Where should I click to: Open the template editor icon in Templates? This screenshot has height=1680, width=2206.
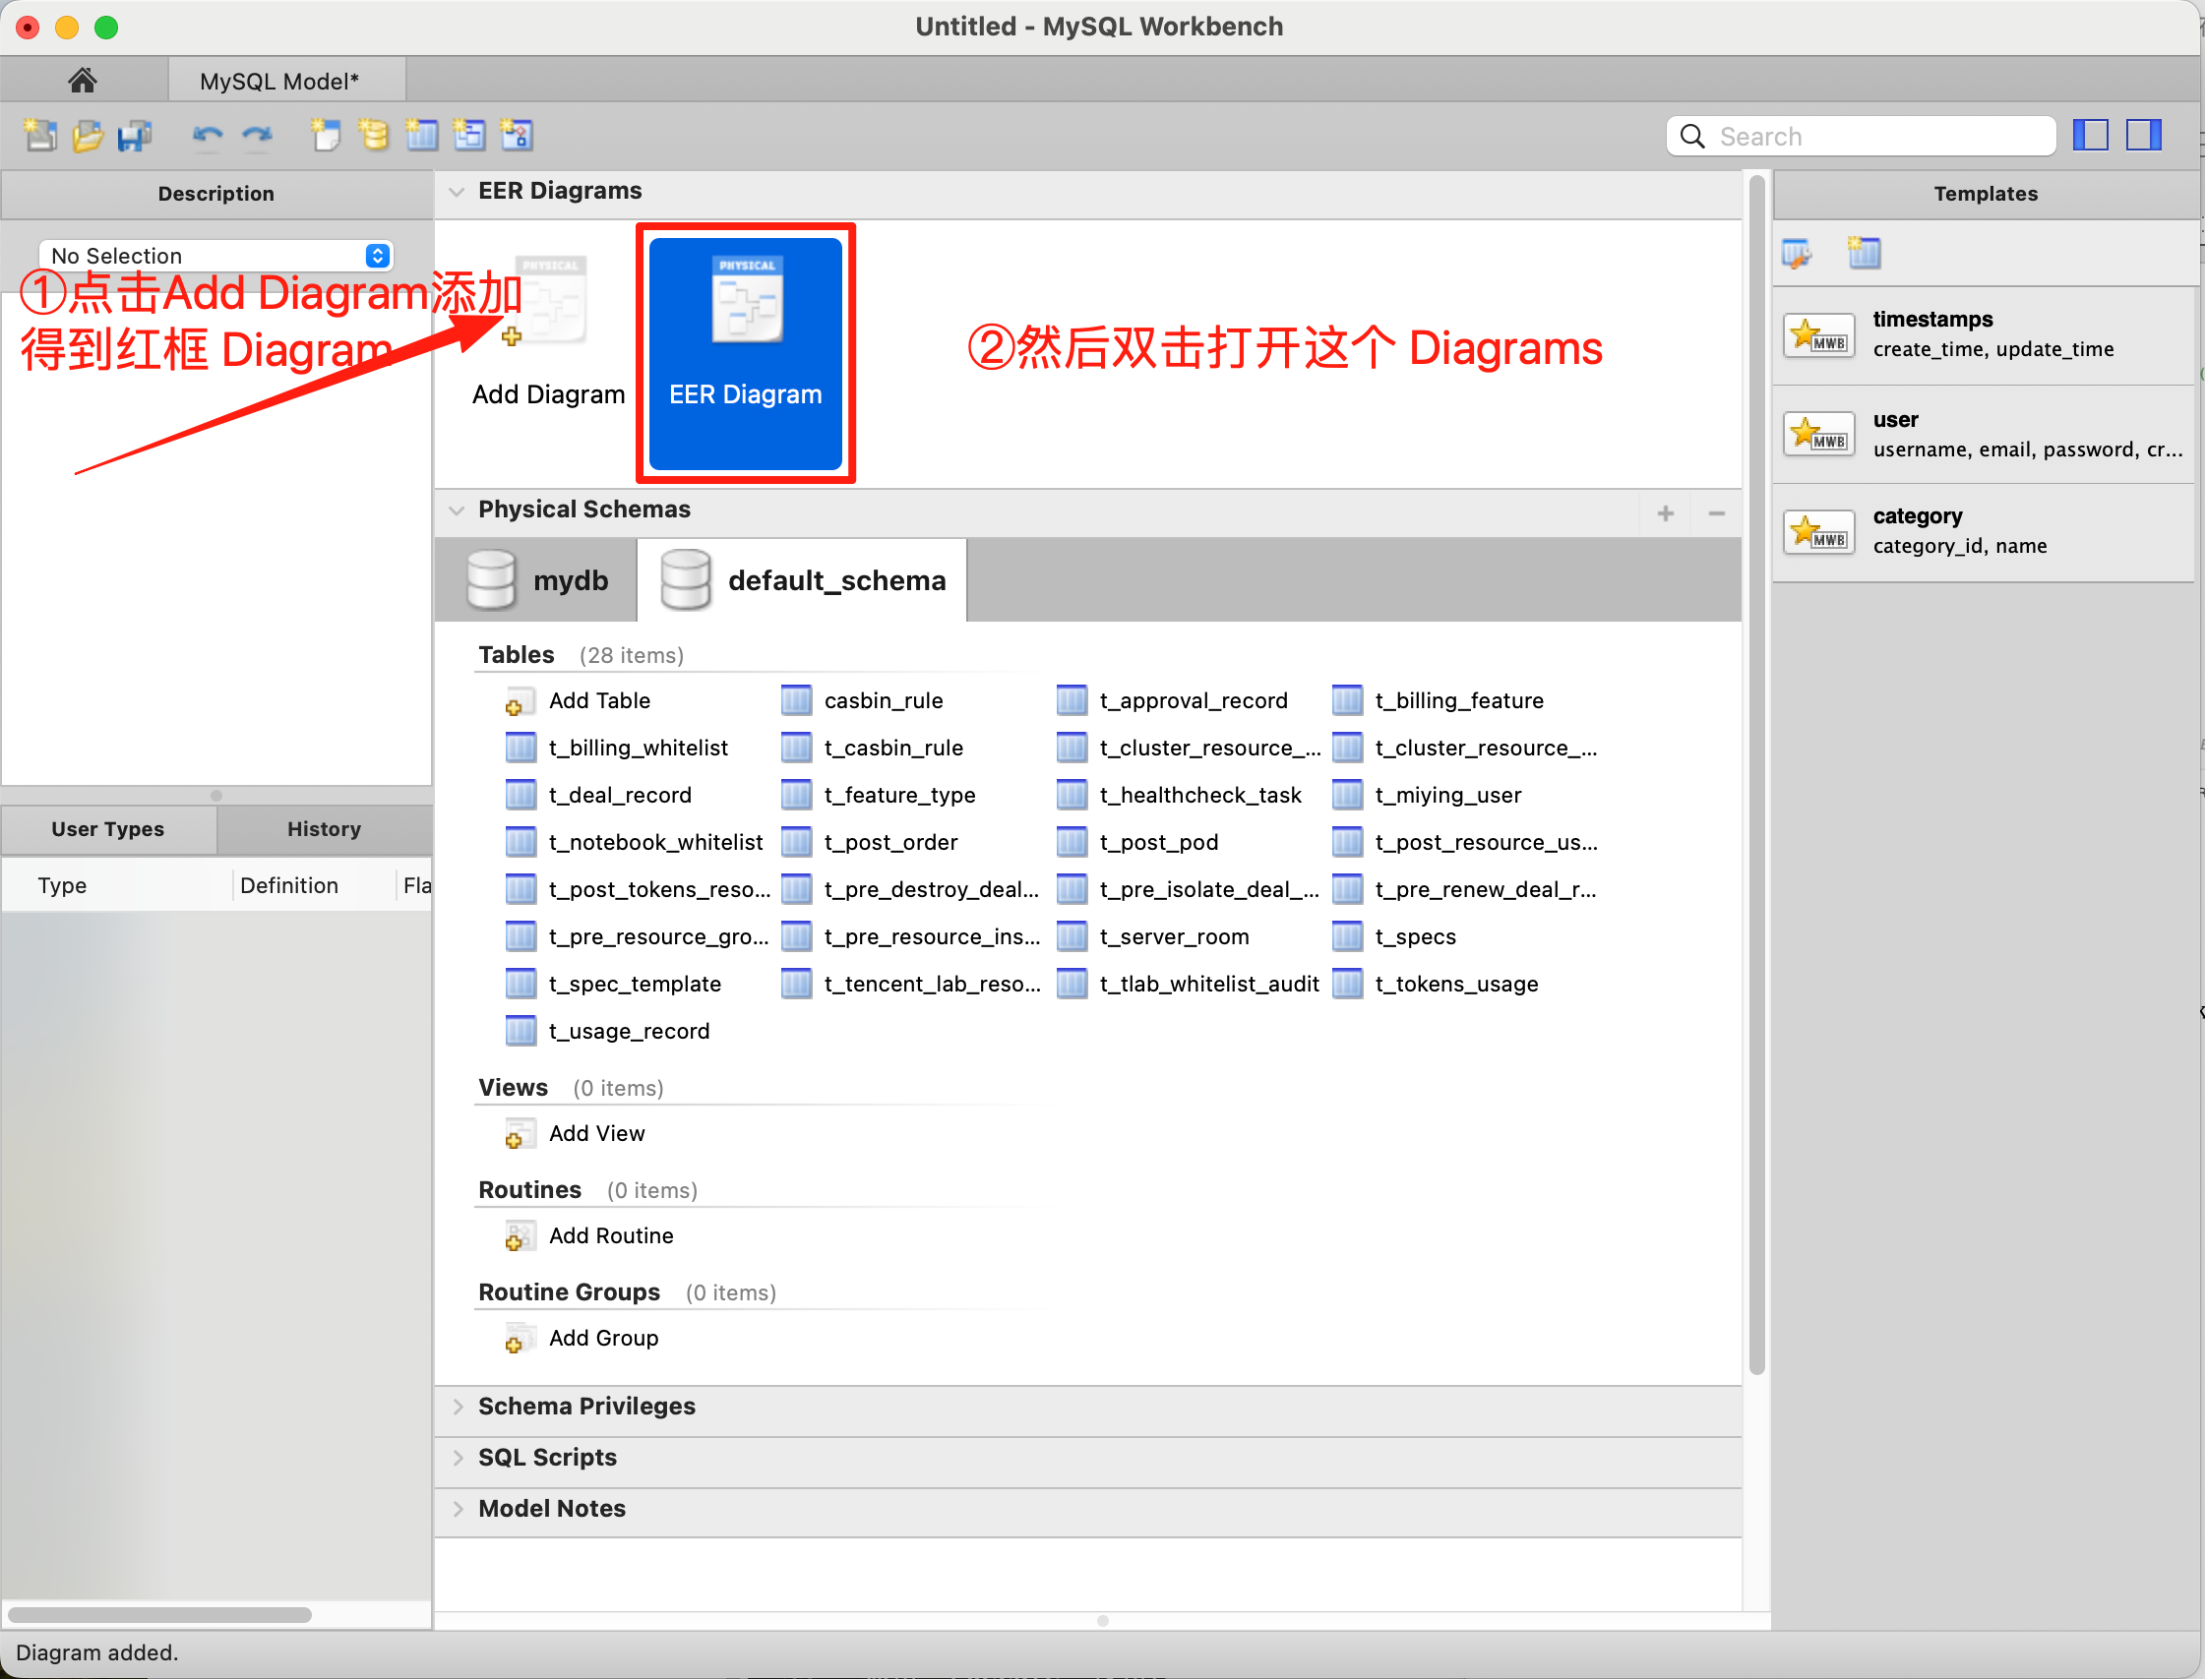coord(1798,253)
